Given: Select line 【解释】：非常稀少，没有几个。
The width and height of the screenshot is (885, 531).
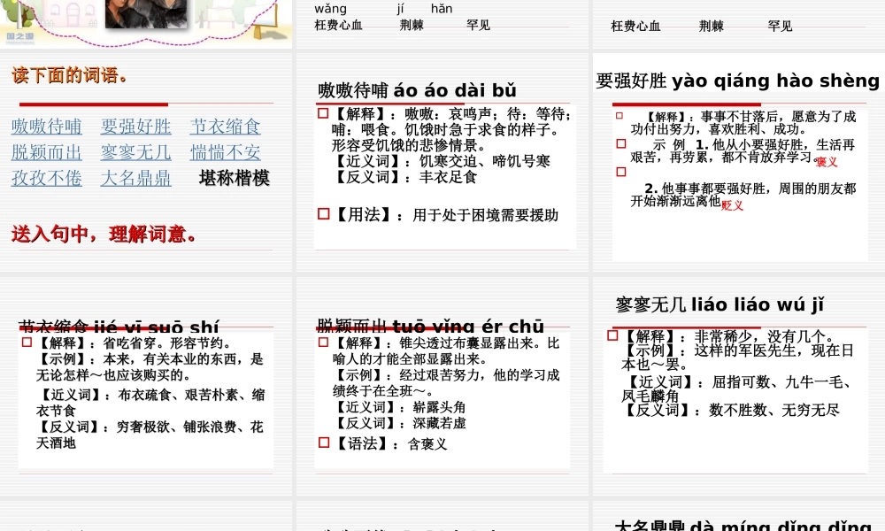Looking at the screenshot, I should [730, 337].
